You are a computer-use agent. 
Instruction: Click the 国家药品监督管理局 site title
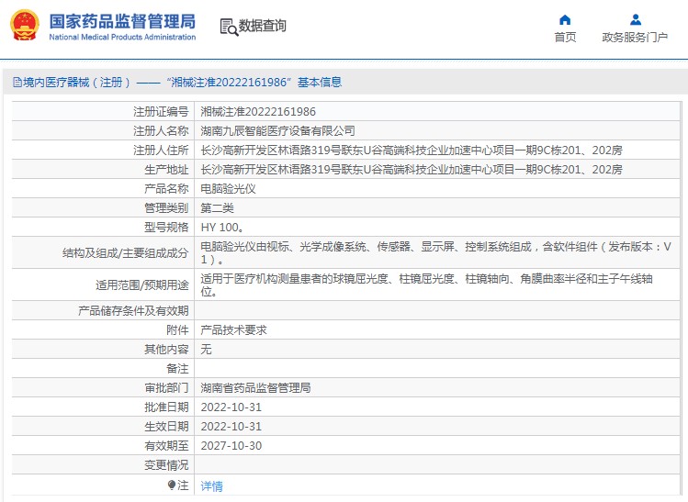point(121,20)
